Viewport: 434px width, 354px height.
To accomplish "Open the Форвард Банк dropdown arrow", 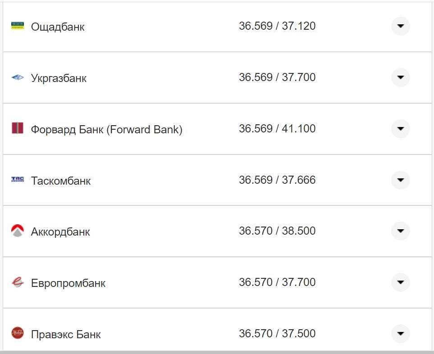I will point(400,129).
